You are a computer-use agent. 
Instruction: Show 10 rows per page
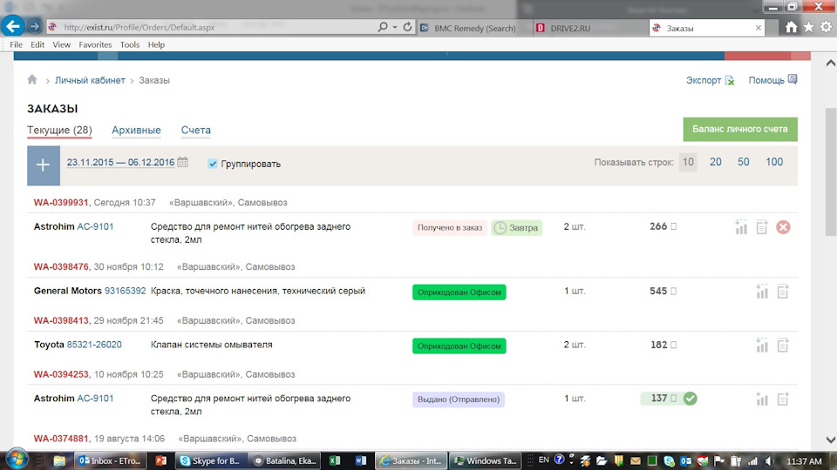click(688, 162)
